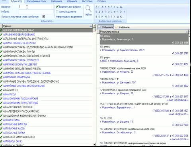Select the Найденное results panel tab
This screenshot has width=191, height=147.
(x=106, y=27)
